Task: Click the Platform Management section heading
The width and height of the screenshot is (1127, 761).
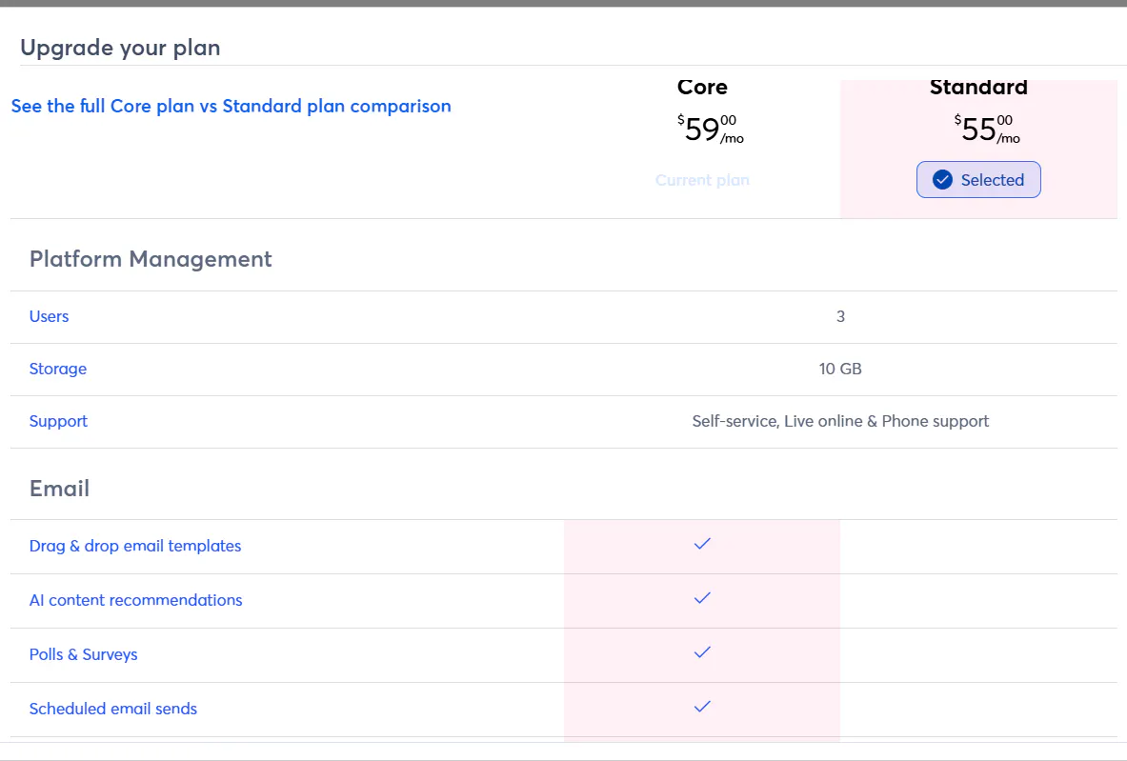Action: point(151,259)
